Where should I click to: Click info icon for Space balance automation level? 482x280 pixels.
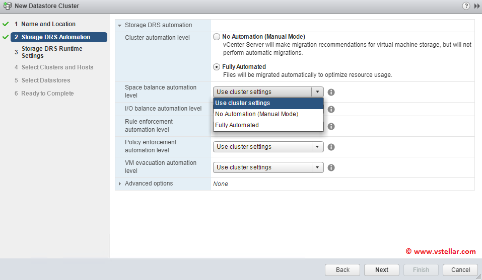pyautogui.click(x=331, y=92)
